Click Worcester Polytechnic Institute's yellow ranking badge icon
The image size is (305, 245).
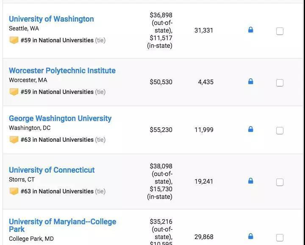pyautogui.click(x=14, y=92)
